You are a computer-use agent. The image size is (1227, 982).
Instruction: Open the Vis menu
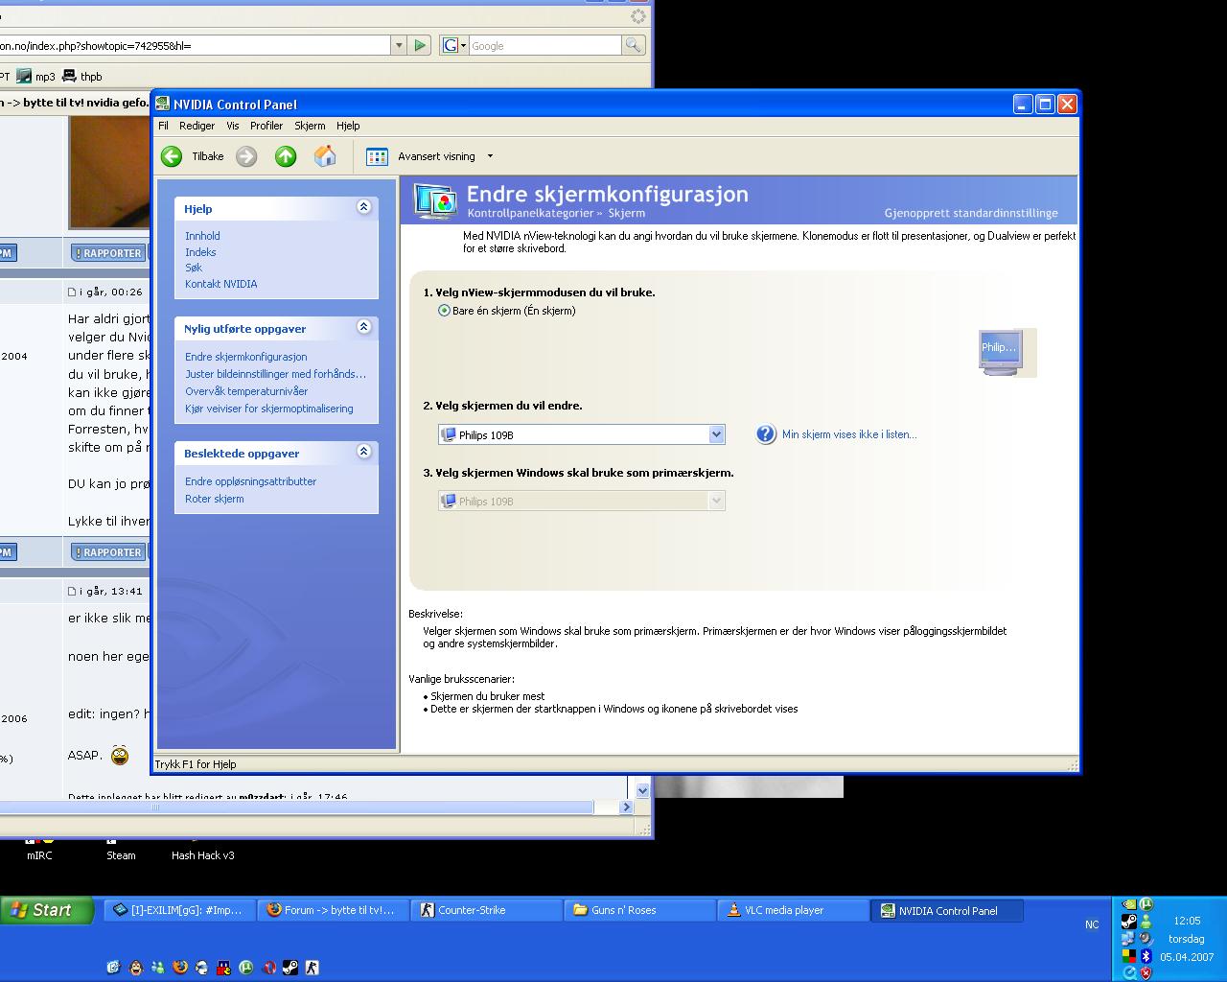pyautogui.click(x=232, y=126)
